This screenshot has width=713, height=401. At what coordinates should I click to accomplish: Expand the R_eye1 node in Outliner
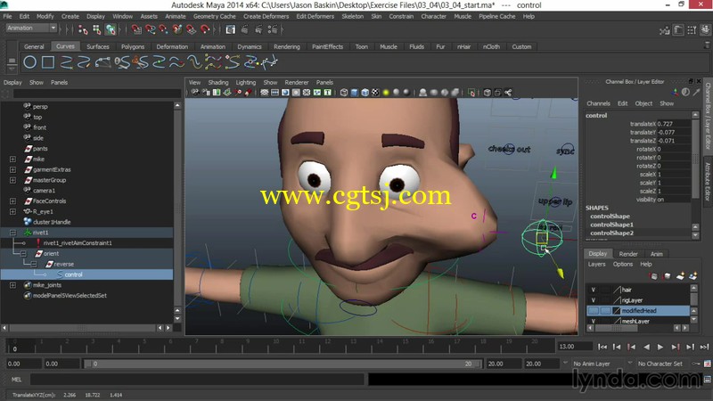[12, 211]
